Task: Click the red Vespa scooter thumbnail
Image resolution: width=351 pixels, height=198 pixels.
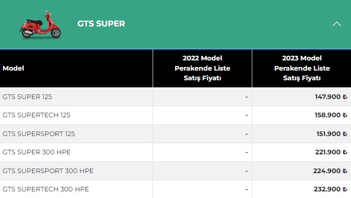Action: pos(40,24)
